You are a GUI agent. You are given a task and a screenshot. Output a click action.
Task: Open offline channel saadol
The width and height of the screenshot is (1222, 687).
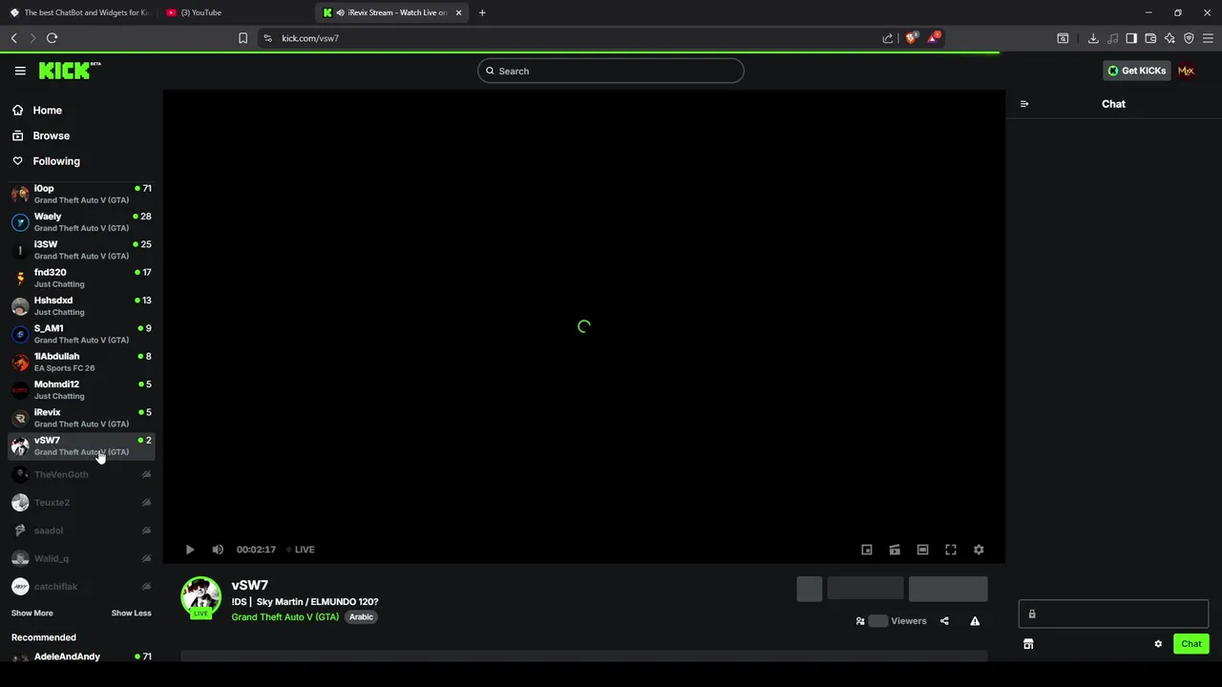pos(81,531)
